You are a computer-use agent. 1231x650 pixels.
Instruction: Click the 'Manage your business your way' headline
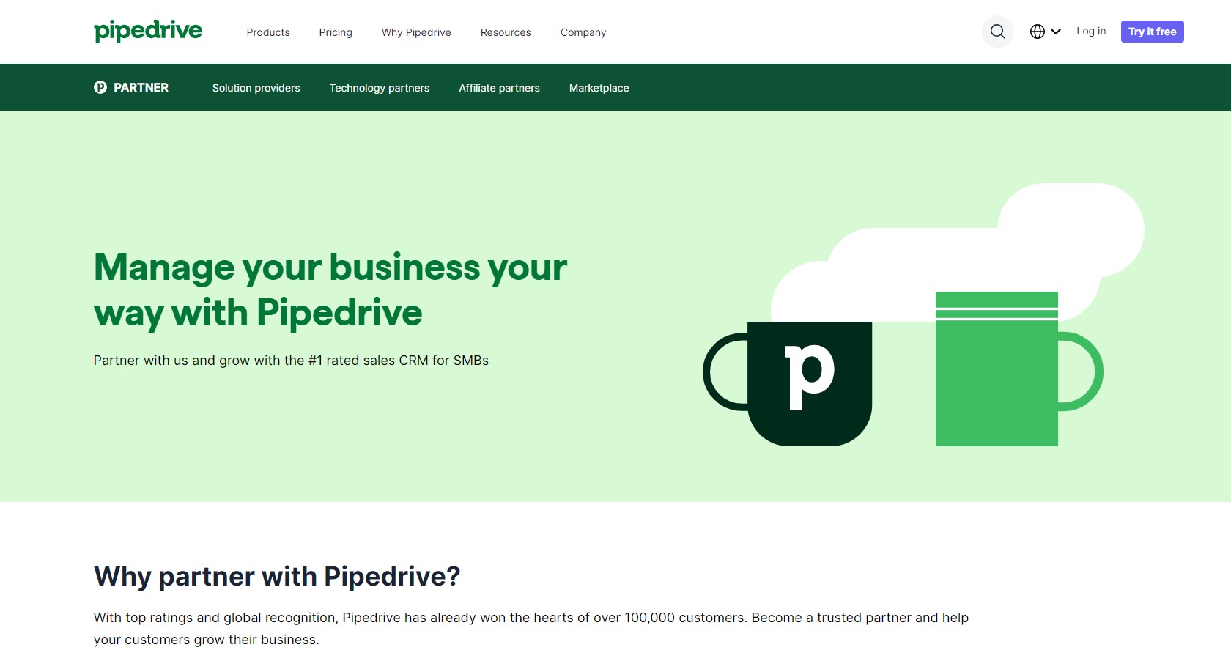(330, 289)
